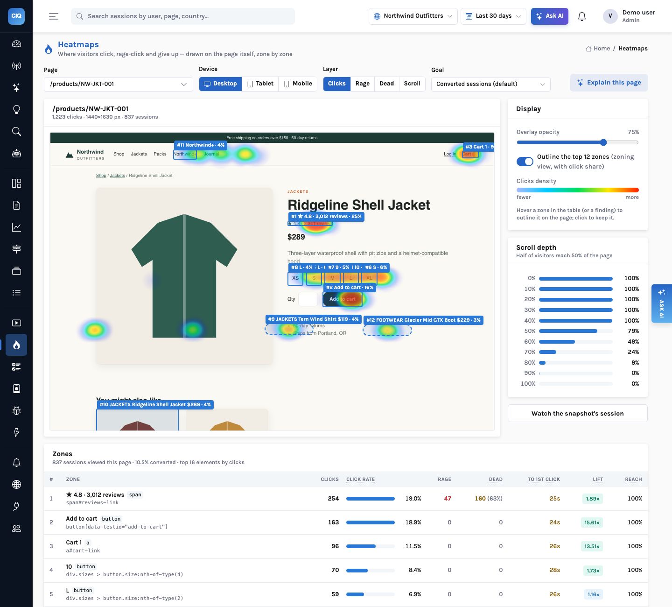Sort table by LIFT column header
The width and height of the screenshot is (672, 607).
[598, 480]
